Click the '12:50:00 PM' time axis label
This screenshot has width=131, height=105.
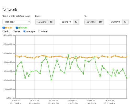(x=110, y=103)
